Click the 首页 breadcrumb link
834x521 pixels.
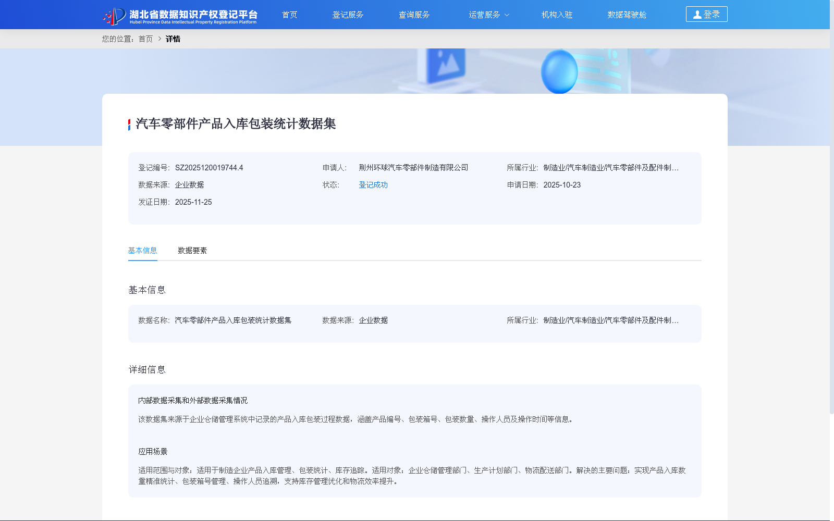pos(144,39)
